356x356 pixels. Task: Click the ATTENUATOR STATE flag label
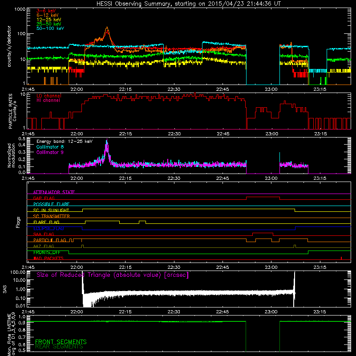point(54,192)
